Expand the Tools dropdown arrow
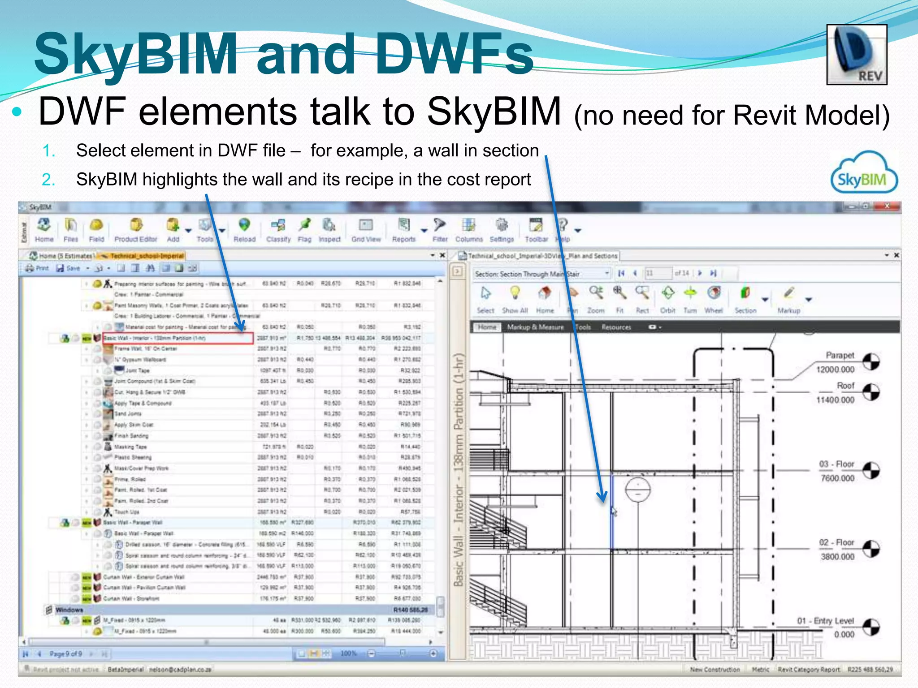 pos(222,231)
